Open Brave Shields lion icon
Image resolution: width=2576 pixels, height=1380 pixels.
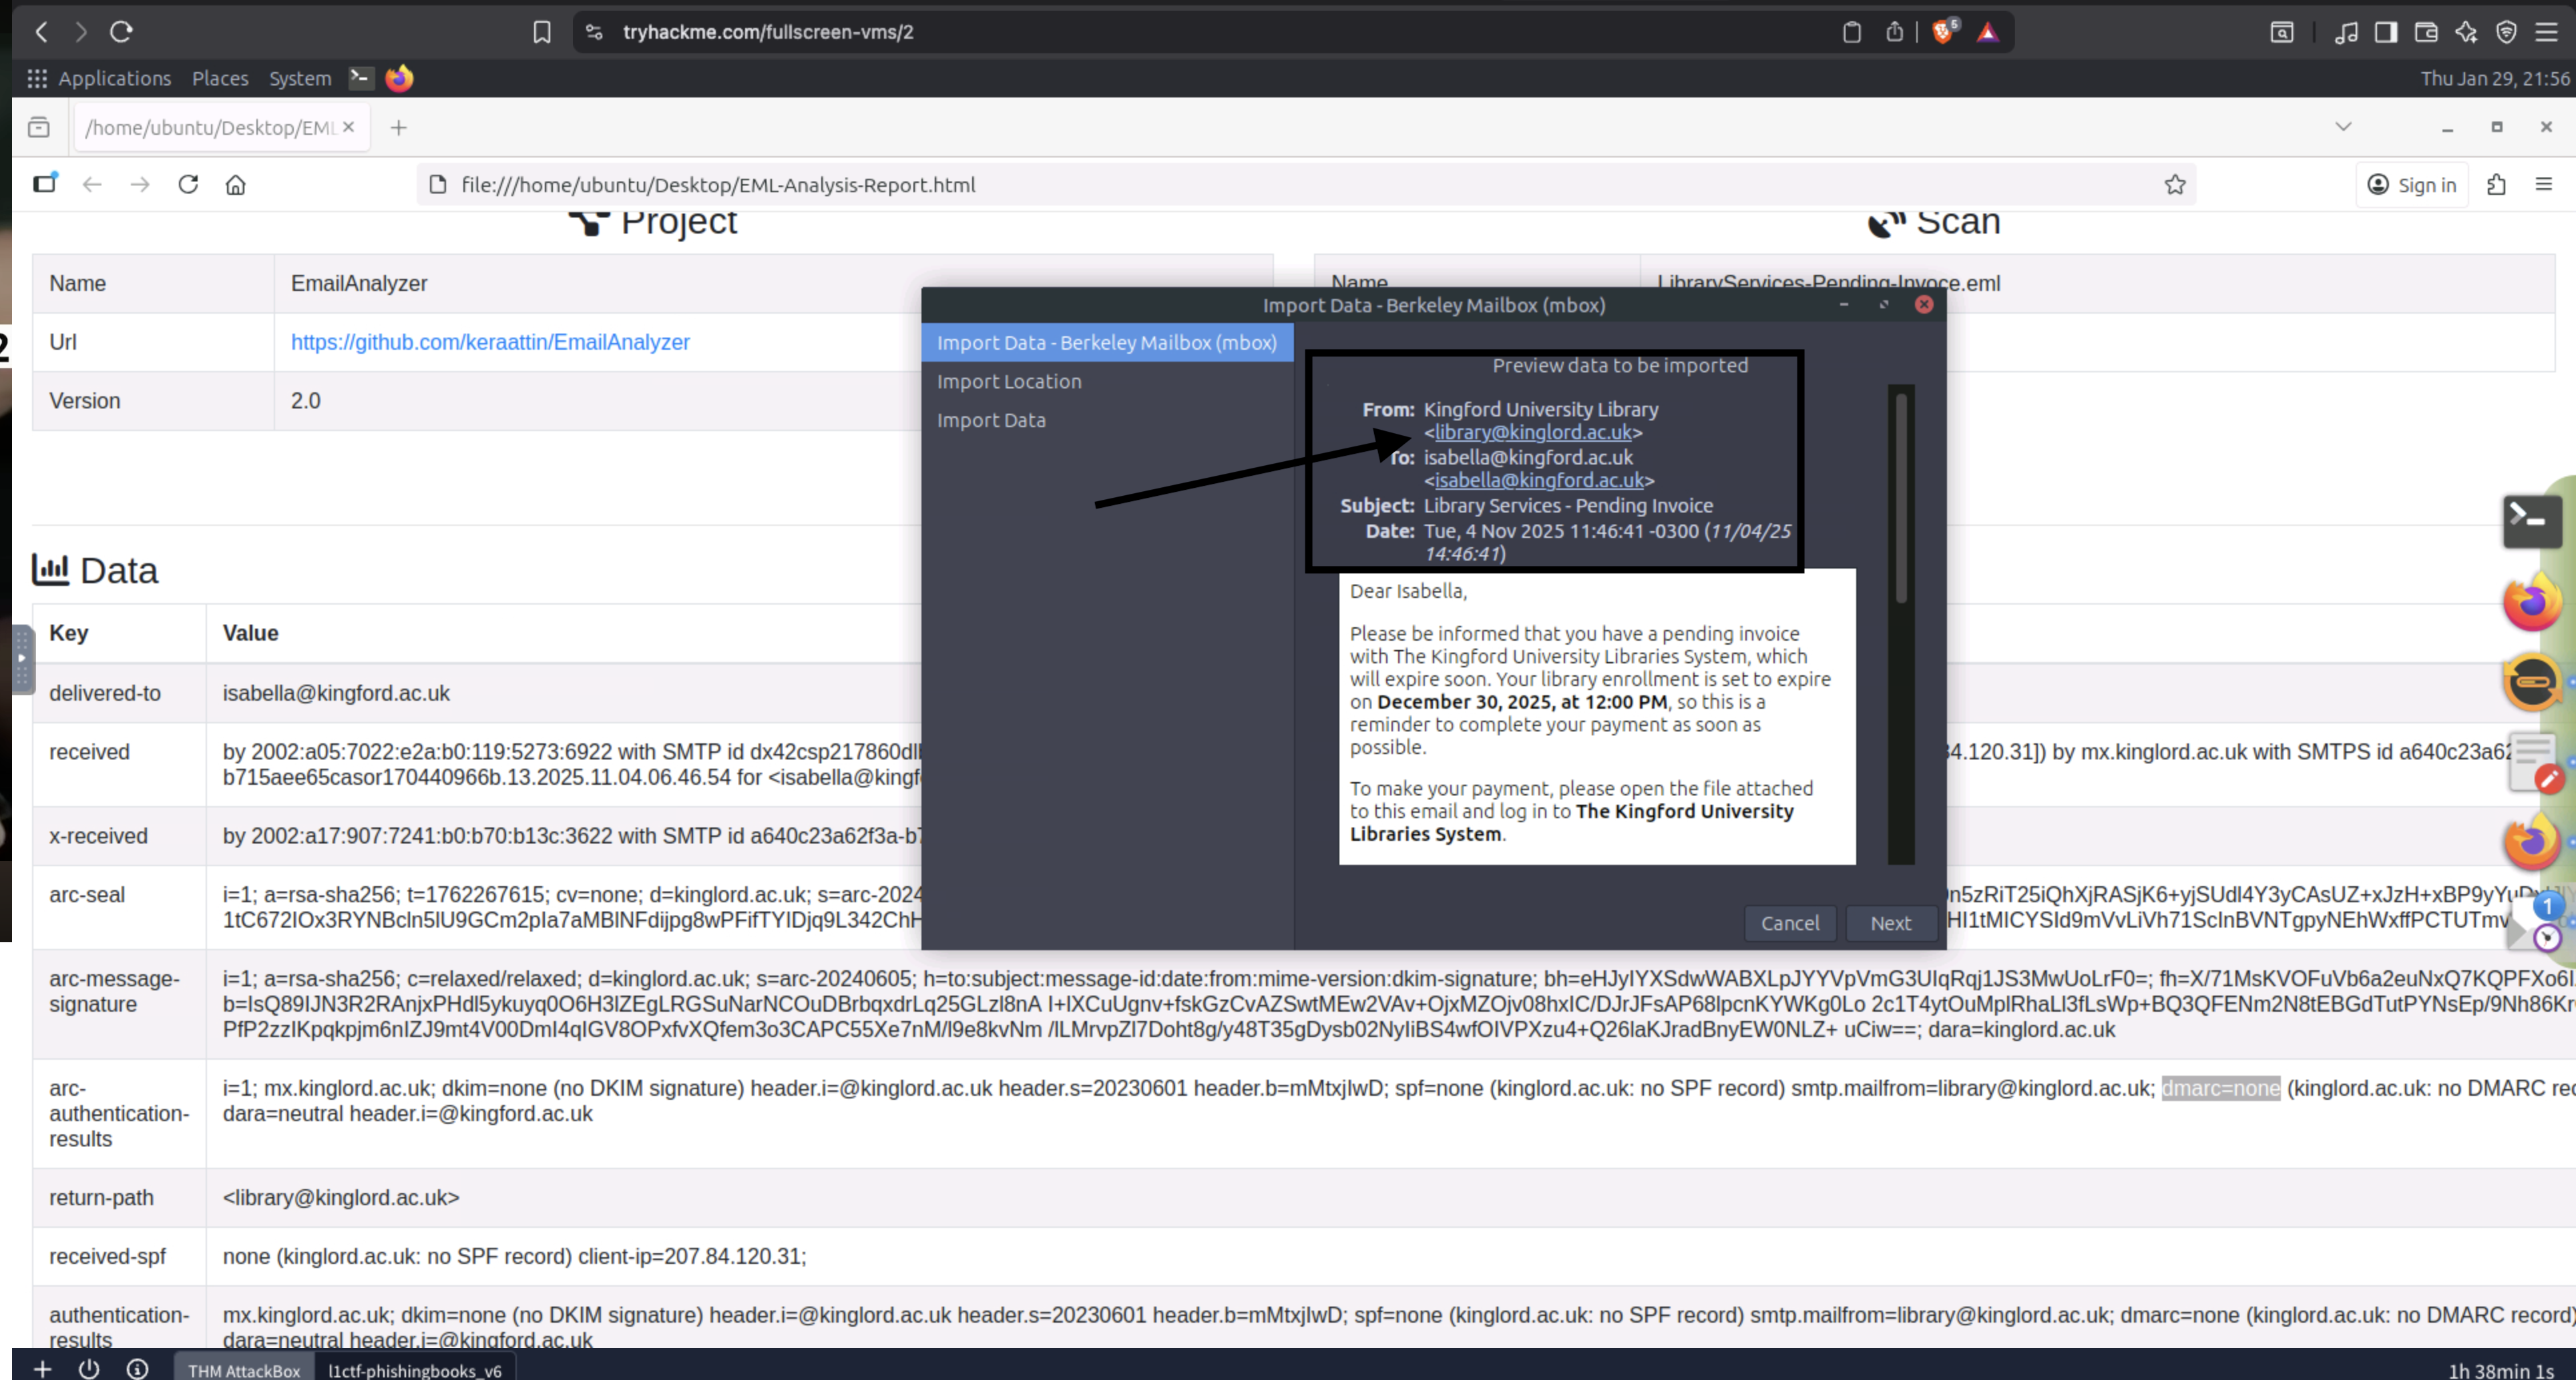[x=1943, y=32]
